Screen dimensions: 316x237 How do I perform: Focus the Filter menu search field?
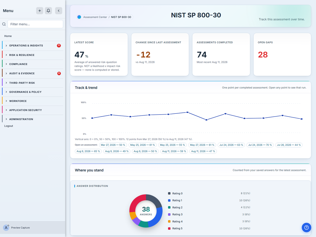35,24
